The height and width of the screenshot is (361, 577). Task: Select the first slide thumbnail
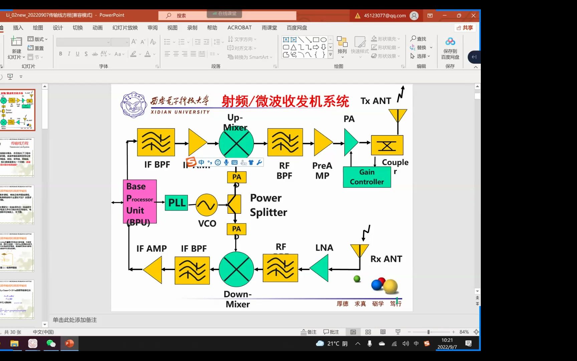(18, 110)
